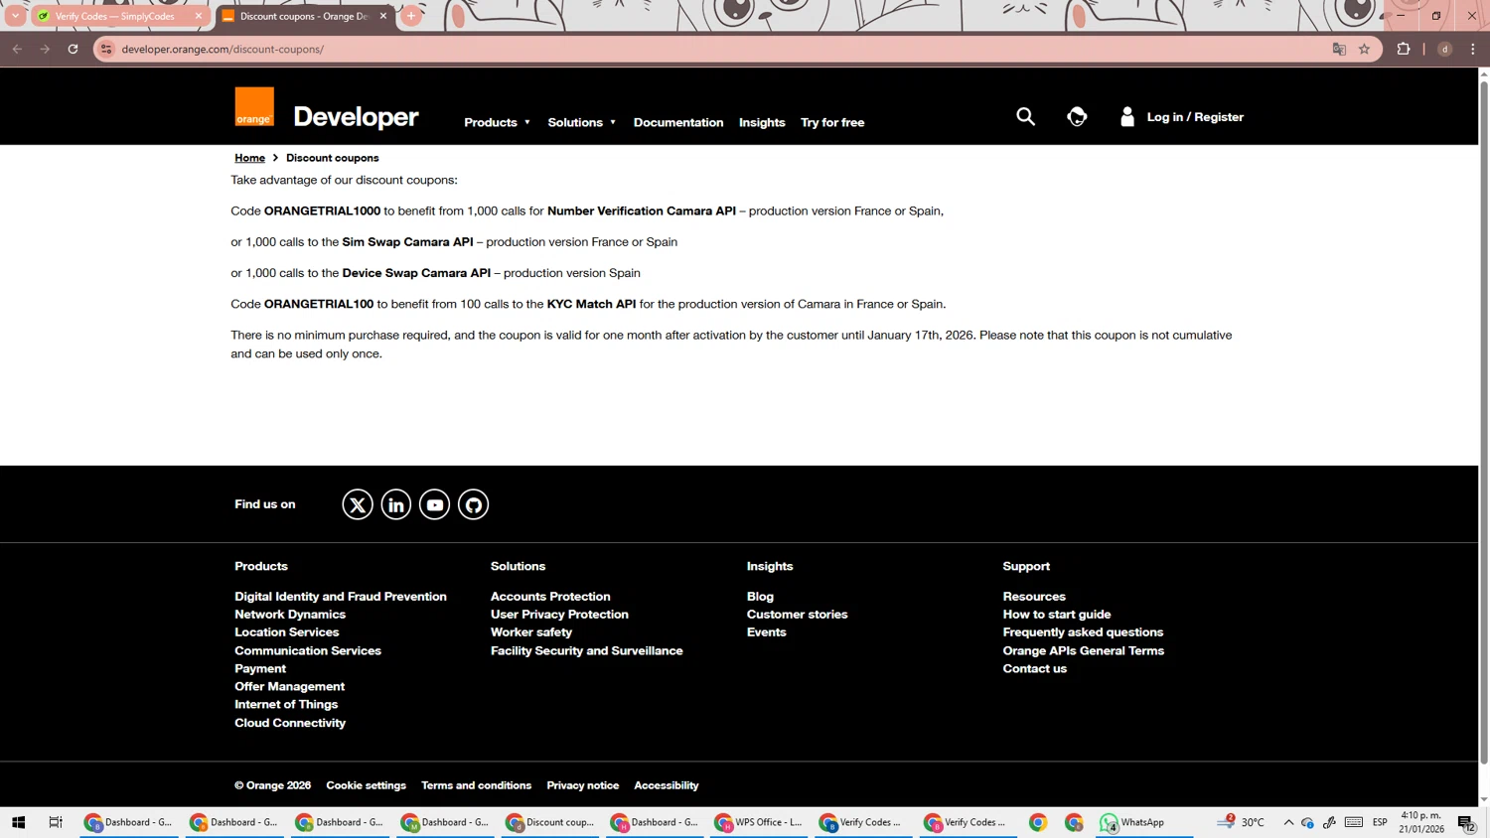Select Try for free in the navigation
The width and height of the screenshot is (1490, 838).
click(832, 122)
